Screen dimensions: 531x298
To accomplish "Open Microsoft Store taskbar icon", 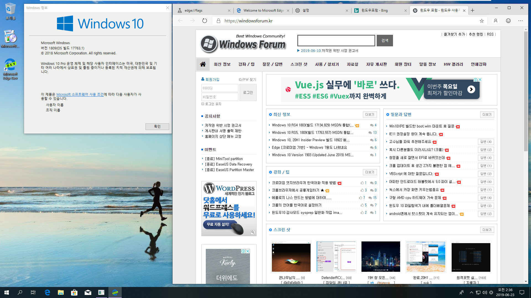I will [x=74, y=292].
